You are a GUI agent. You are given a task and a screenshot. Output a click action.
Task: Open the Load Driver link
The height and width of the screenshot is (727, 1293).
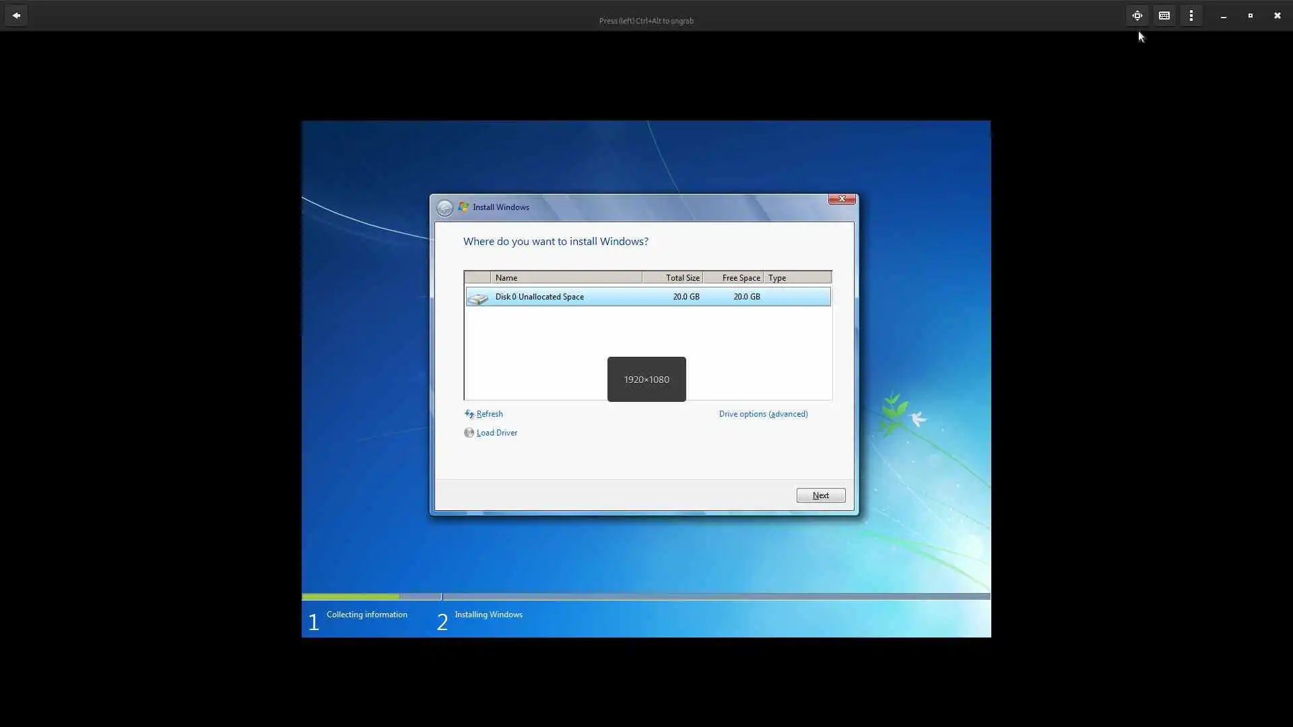pos(497,433)
